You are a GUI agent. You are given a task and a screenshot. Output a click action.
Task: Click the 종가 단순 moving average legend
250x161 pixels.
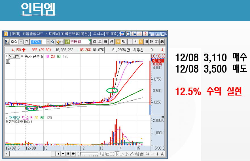[34, 56]
